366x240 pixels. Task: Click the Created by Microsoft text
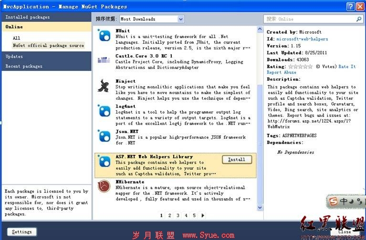point(294,32)
